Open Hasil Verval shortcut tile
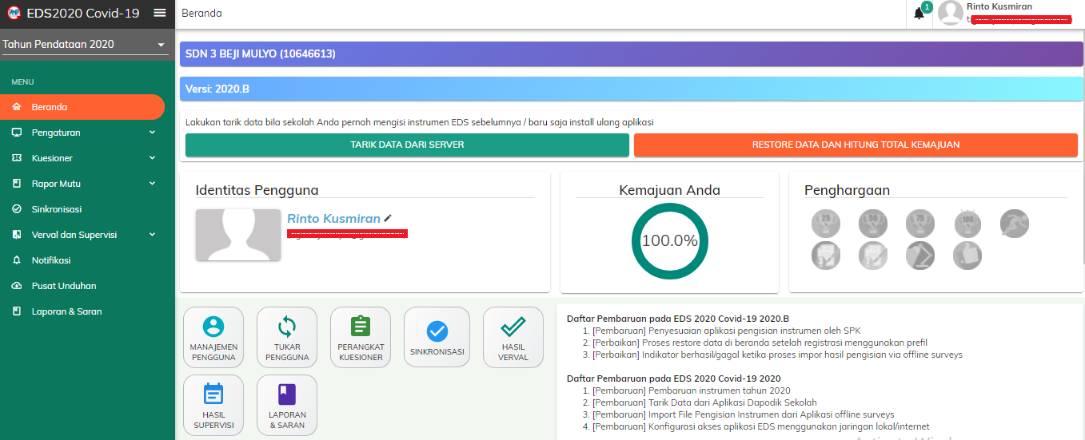1085x440 pixels. (x=513, y=338)
